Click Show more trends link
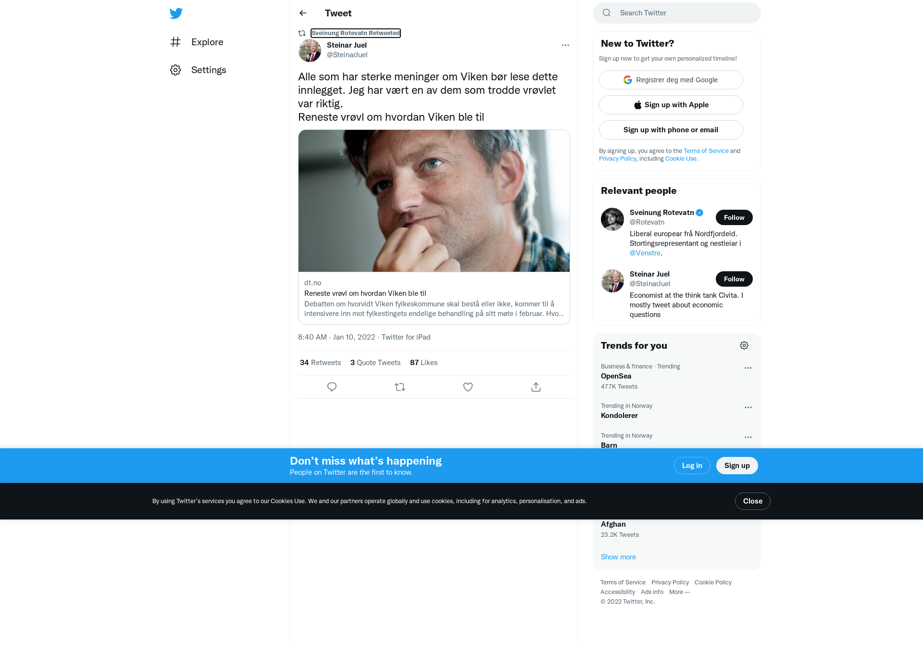 pos(618,557)
